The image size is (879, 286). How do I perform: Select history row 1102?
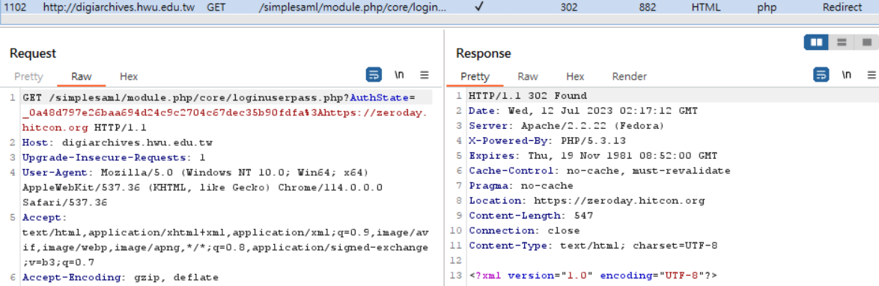(439, 7)
